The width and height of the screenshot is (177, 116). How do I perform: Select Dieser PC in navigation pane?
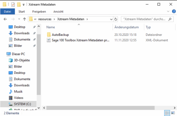click(x=18, y=54)
